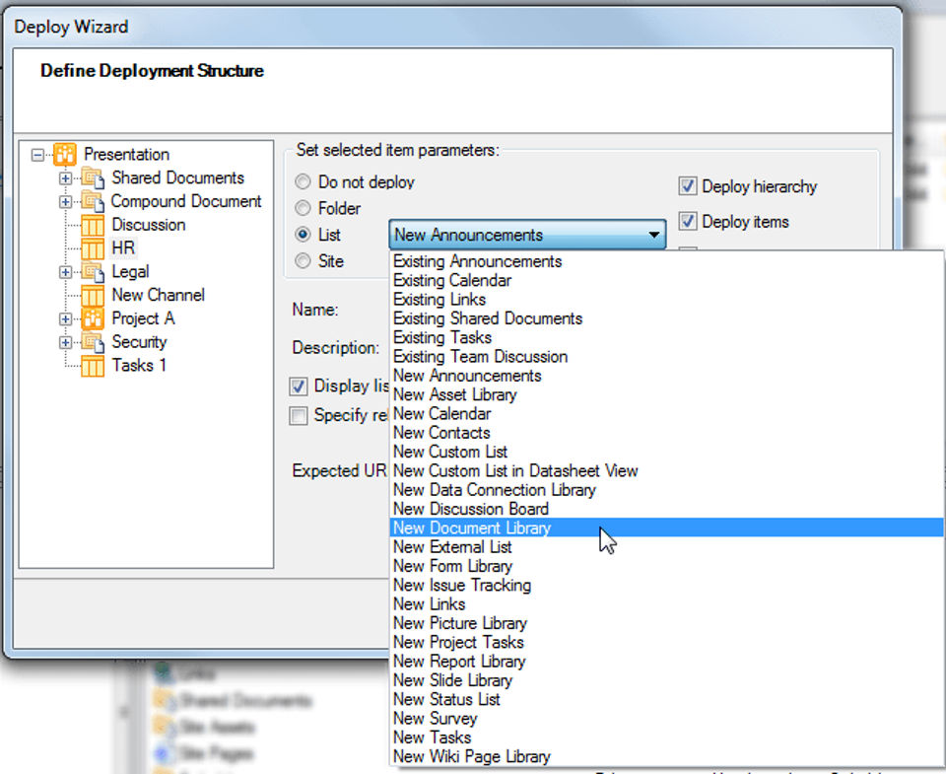Pick New Links option
This screenshot has width=946, height=774.
667,604
